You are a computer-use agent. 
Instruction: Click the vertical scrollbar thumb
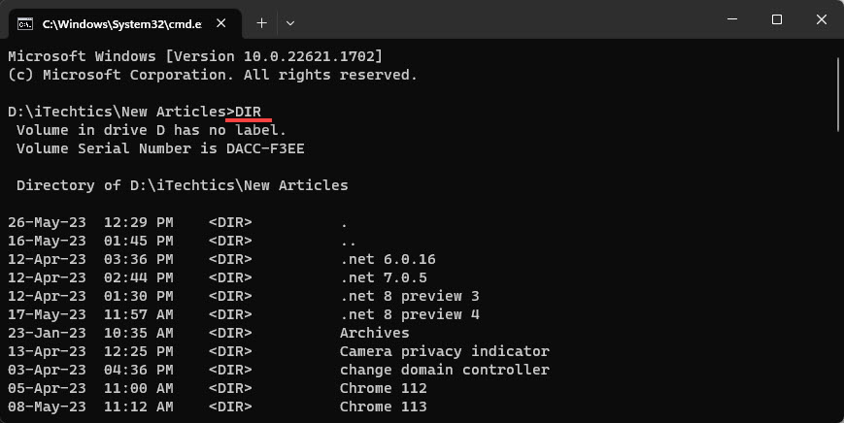click(838, 94)
